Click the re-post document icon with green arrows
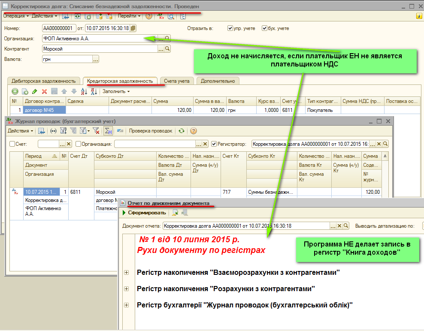The height and width of the screenshot is (331, 424). [77, 16]
